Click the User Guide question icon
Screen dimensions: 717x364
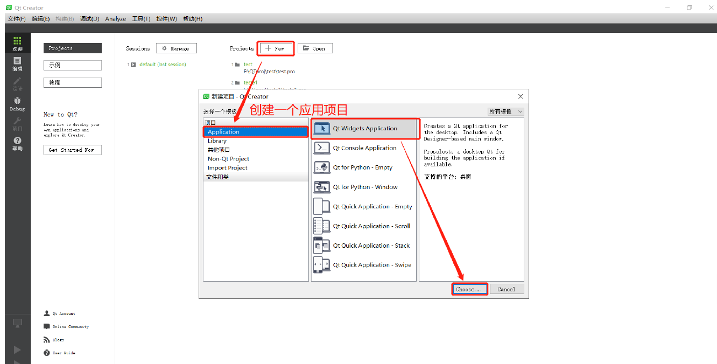coord(47,353)
